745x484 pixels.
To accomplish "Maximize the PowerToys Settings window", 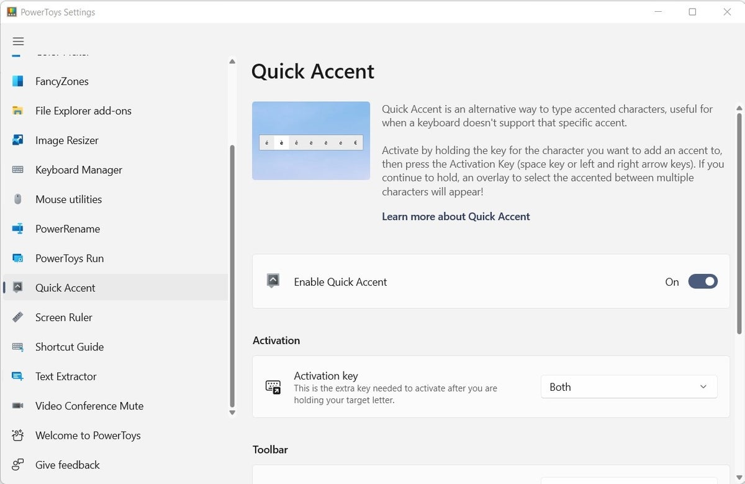I will click(x=692, y=12).
